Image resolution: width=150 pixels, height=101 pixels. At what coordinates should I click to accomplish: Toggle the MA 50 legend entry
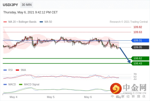[46, 22]
